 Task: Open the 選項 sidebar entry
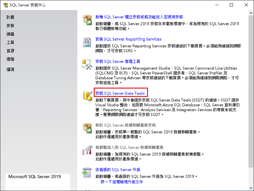point(10,69)
